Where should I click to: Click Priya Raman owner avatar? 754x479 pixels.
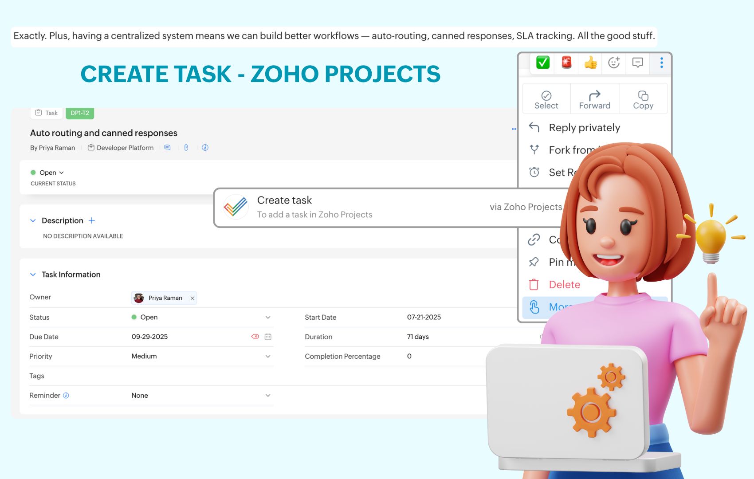click(x=139, y=298)
